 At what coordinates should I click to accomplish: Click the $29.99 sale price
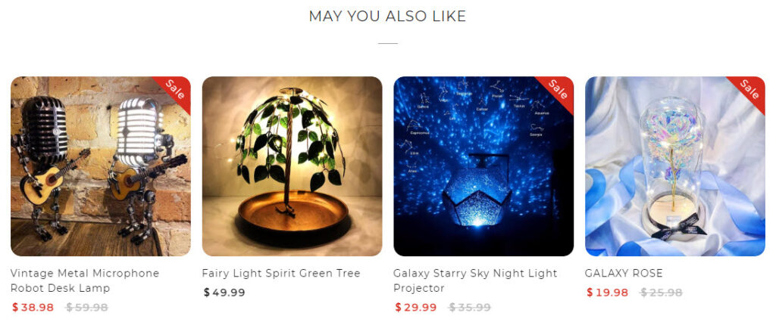point(416,307)
